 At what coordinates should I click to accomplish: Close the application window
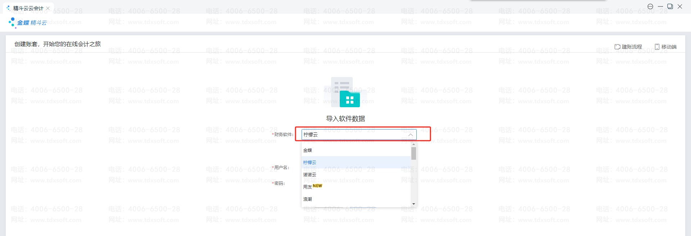click(x=680, y=6)
